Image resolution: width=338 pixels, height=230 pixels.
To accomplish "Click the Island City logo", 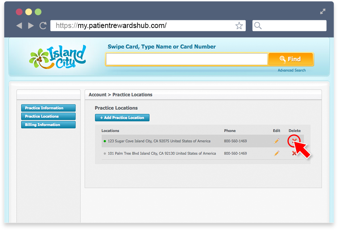I will [x=57, y=57].
